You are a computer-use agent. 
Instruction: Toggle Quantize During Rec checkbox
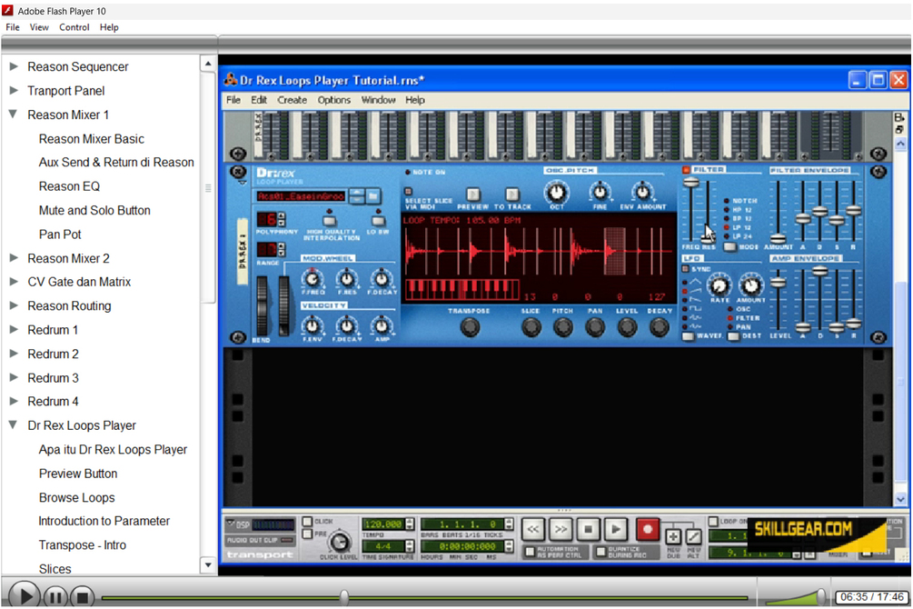click(600, 552)
